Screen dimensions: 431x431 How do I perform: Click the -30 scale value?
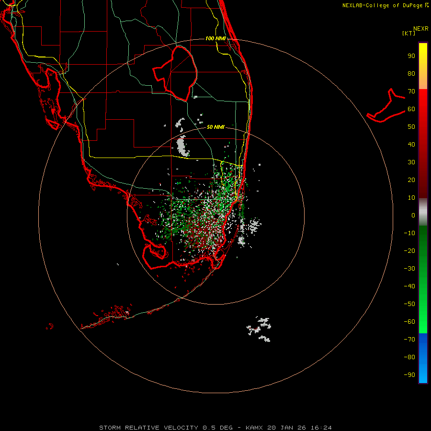pos(409,269)
